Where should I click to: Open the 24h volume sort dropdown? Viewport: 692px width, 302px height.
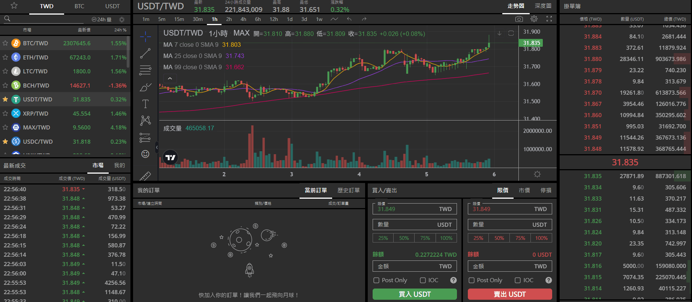[x=102, y=19]
